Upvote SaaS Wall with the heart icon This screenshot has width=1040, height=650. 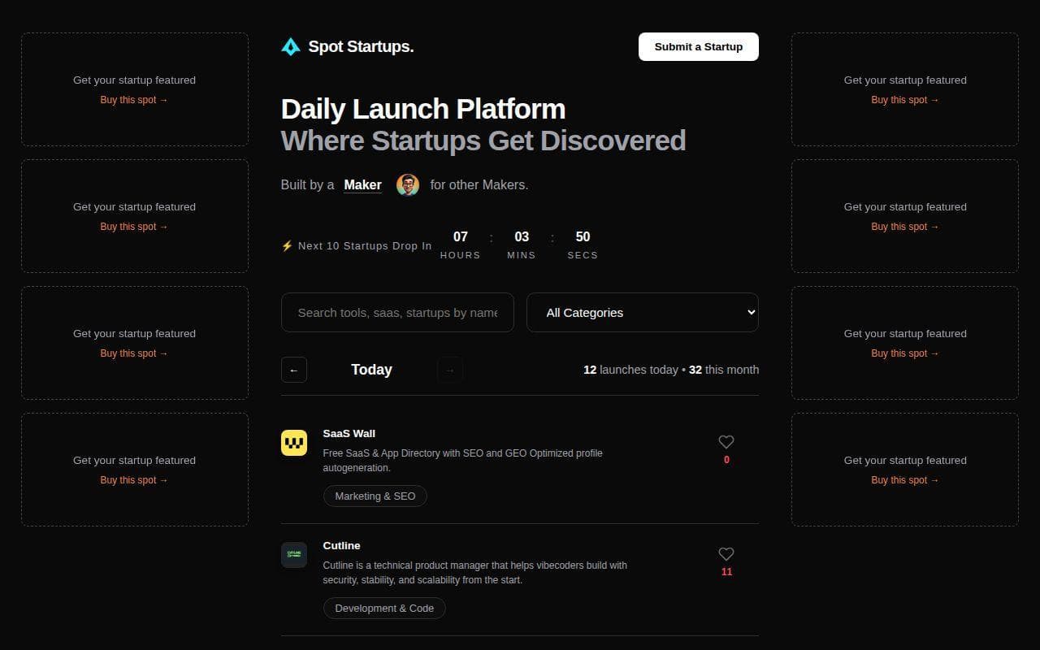(x=726, y=442)
